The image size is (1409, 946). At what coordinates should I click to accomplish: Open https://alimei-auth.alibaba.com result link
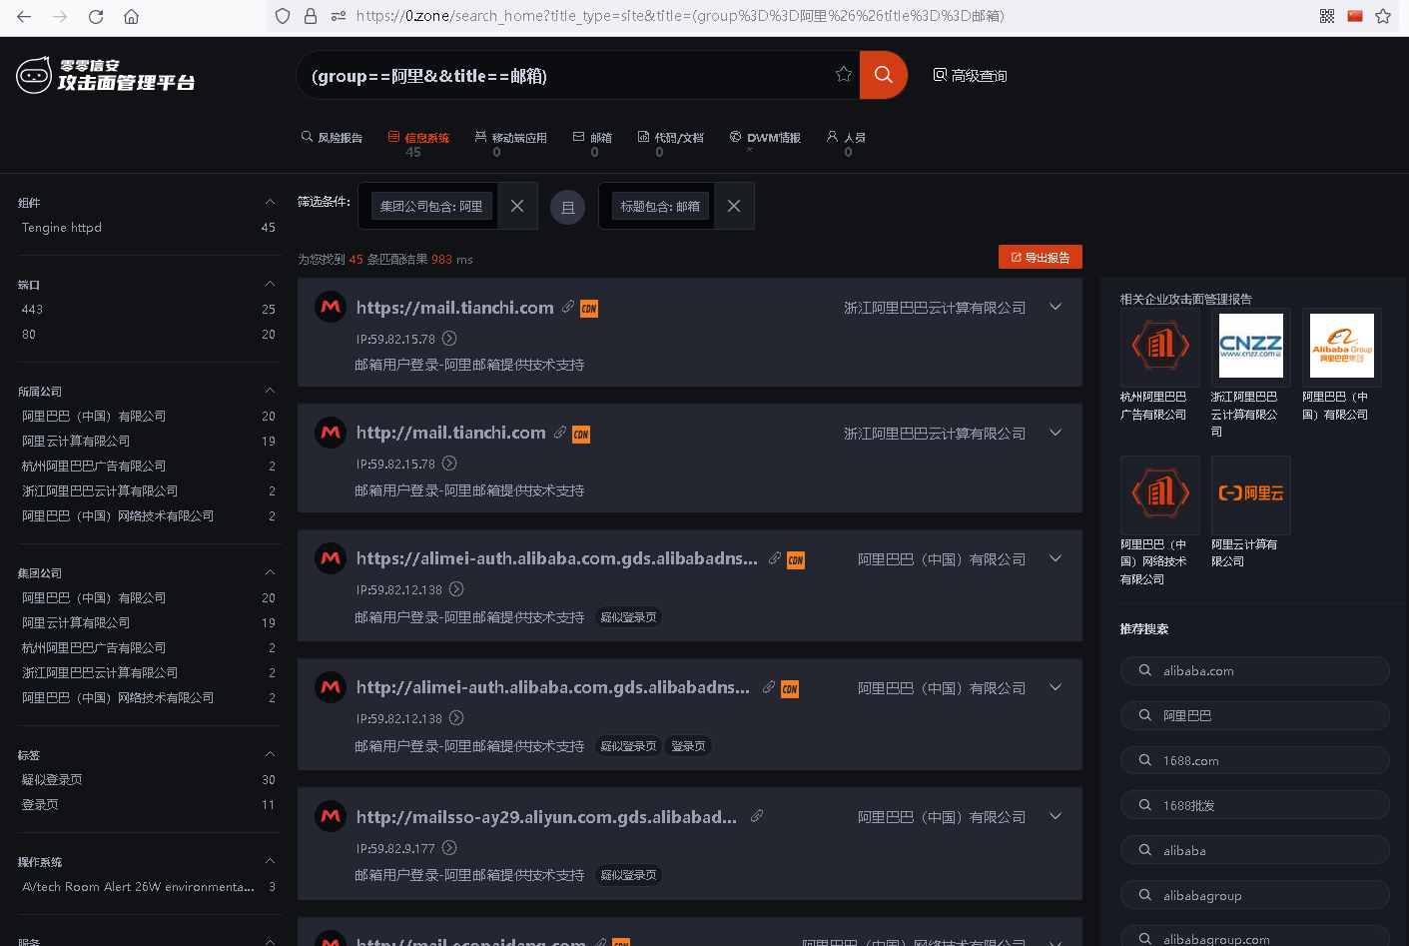point(556,558)
